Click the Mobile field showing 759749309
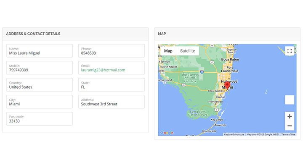 40,68
